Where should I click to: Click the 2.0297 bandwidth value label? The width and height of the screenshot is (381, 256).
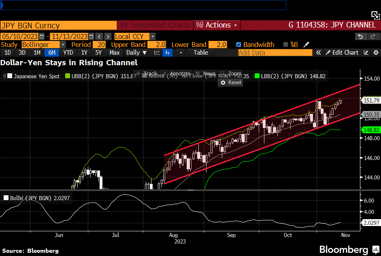coord(371,223)
